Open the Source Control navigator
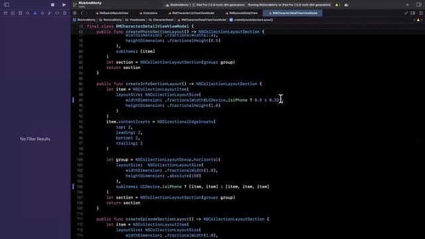 click(x=13, y=13)
